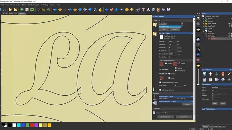Click the round clock-like toolbar icon
232x130 pixels.
[x=138, y=10]
